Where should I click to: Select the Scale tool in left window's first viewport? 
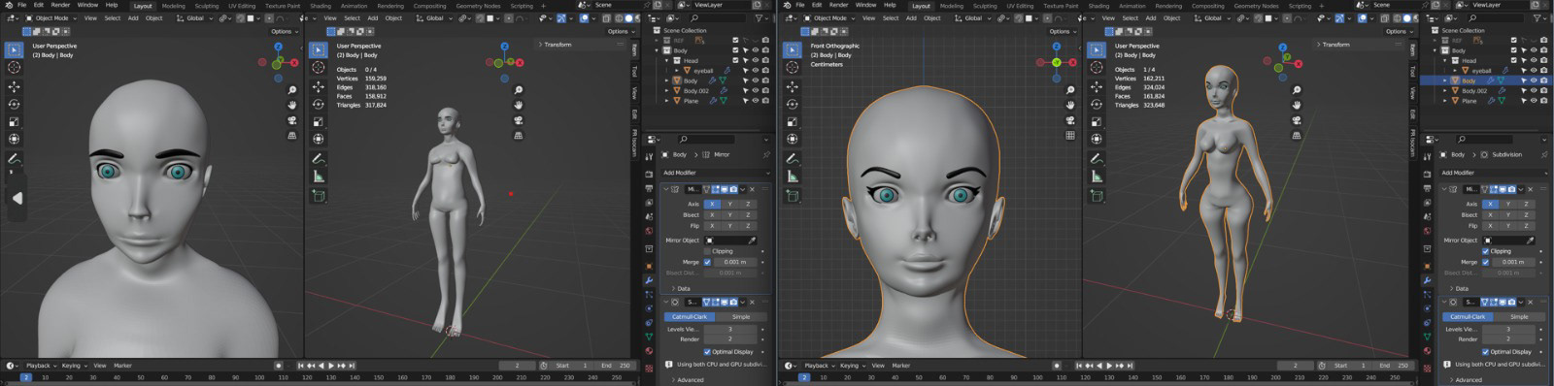[x=14, y=122]
